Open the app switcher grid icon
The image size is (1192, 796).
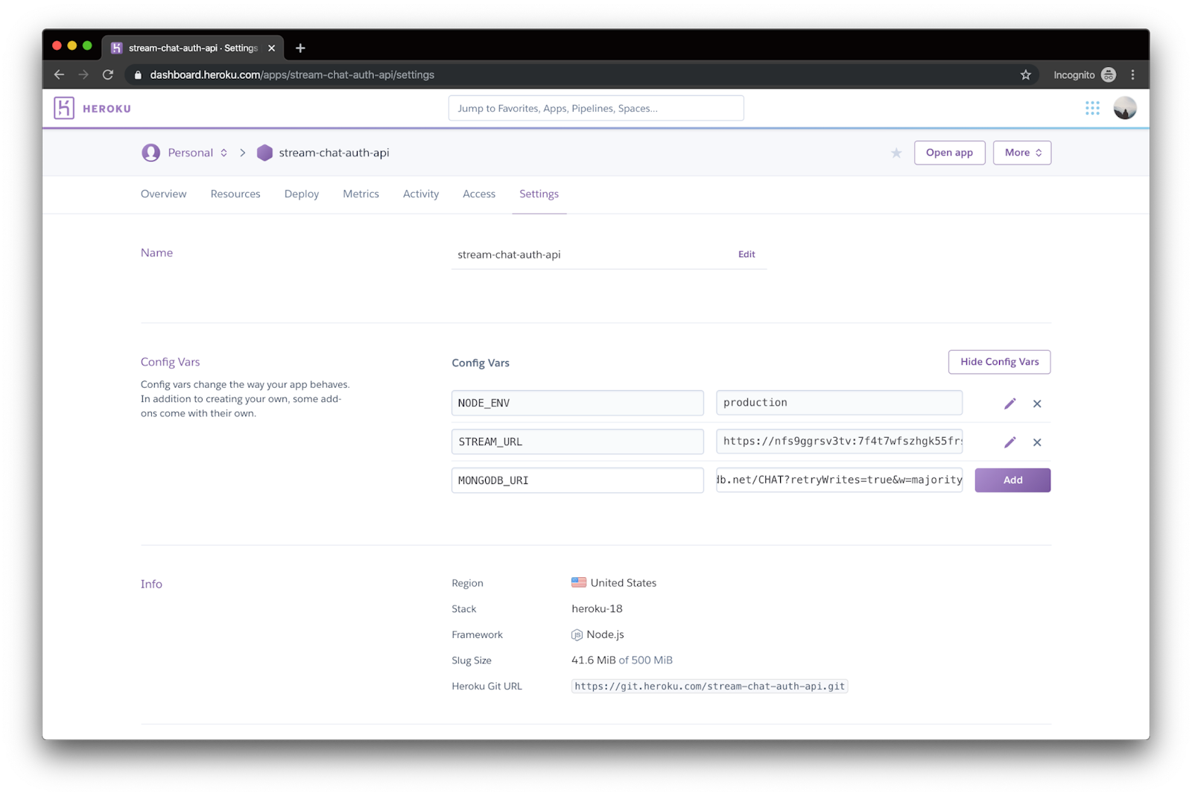click(x=1092, y=108)
